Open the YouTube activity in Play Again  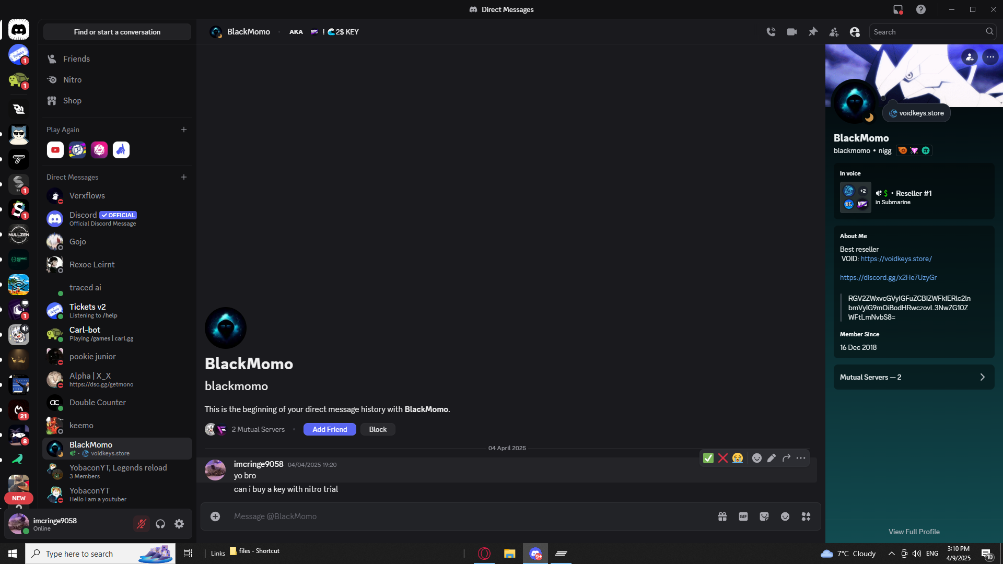click(x=55, y=150)
